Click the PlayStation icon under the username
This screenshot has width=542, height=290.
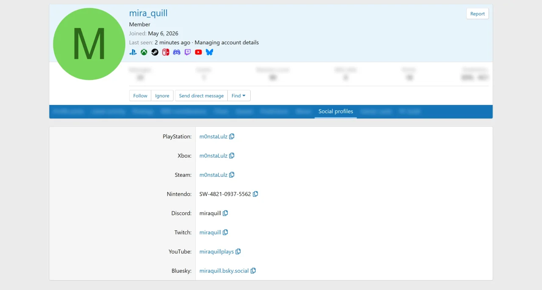click(x=133, y=52)
